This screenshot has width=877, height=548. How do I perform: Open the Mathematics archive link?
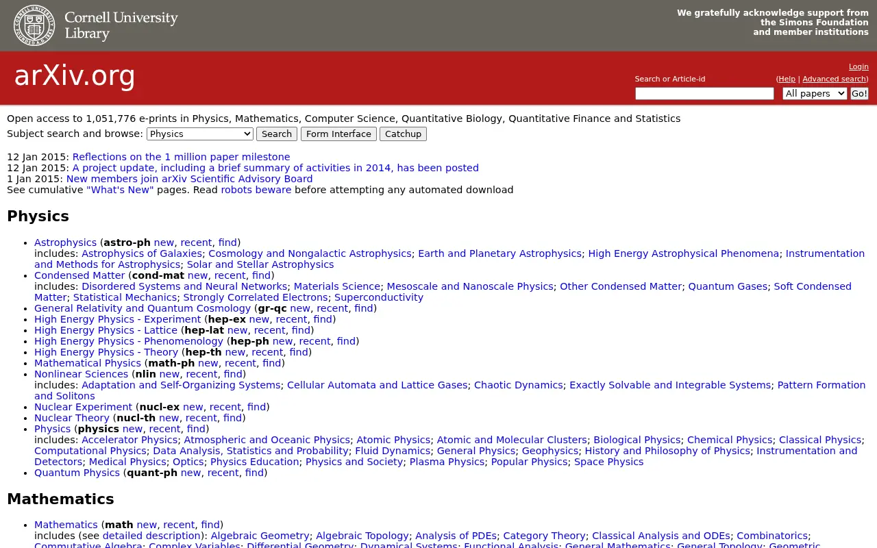click(x=66, y=525)
